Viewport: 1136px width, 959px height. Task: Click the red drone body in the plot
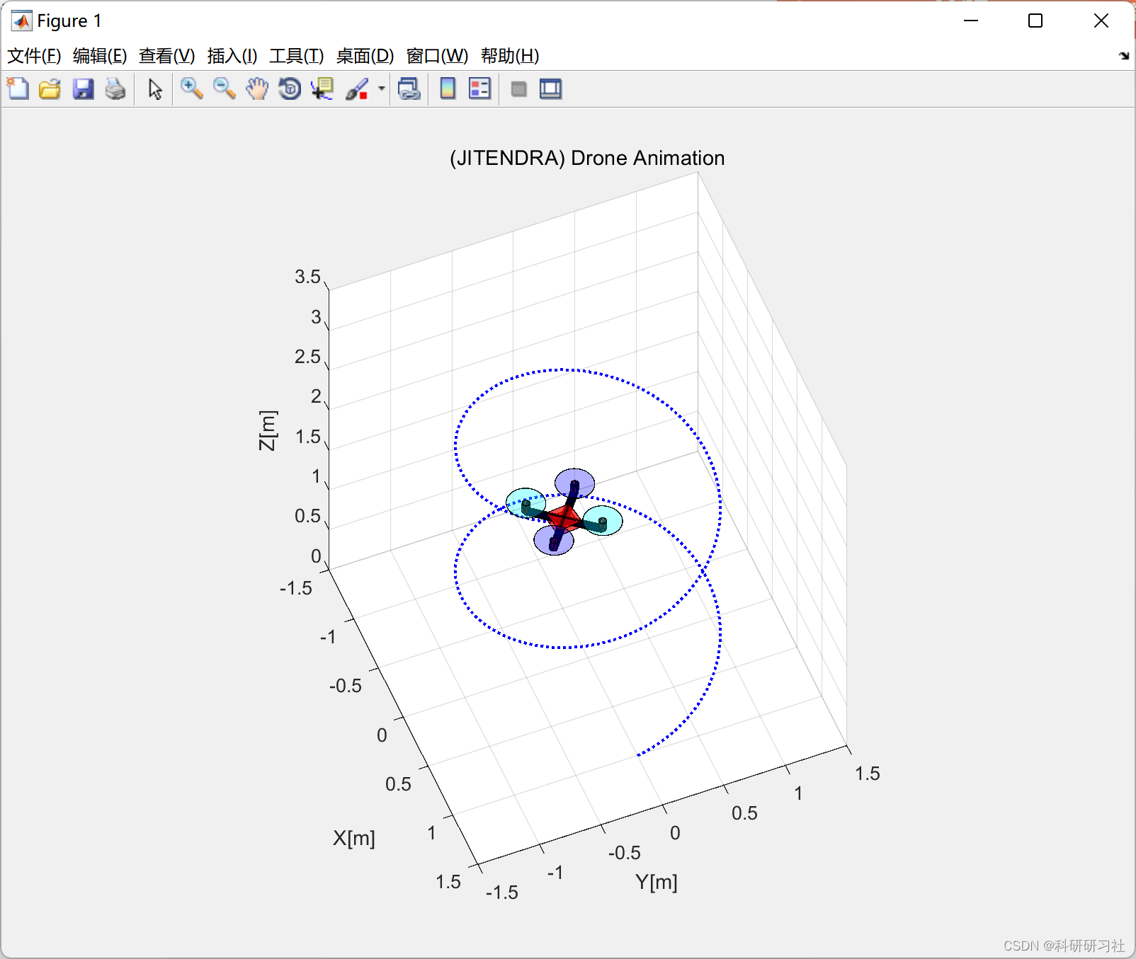coord(564,517)
